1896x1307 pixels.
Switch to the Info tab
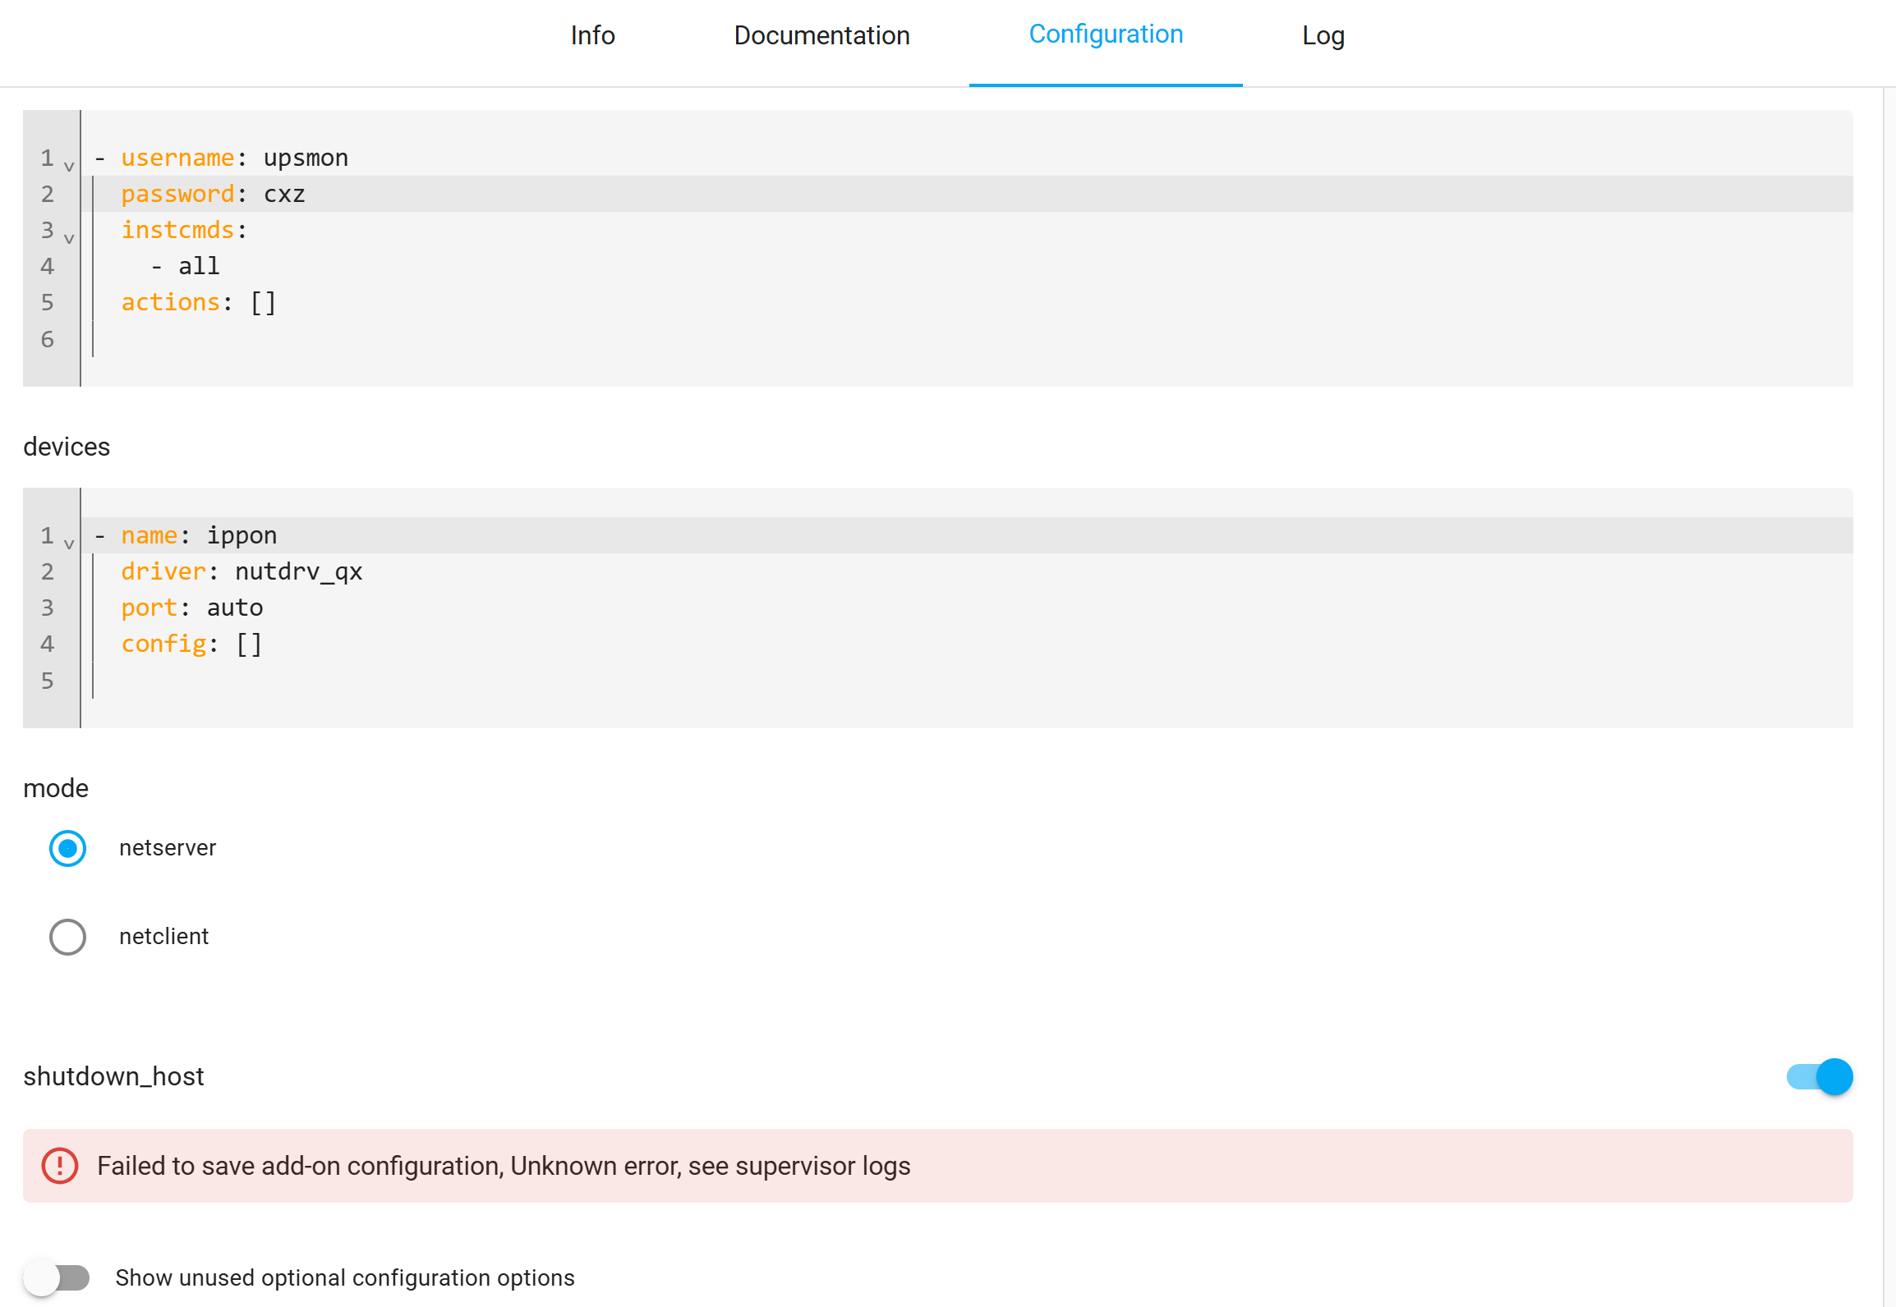592,35
